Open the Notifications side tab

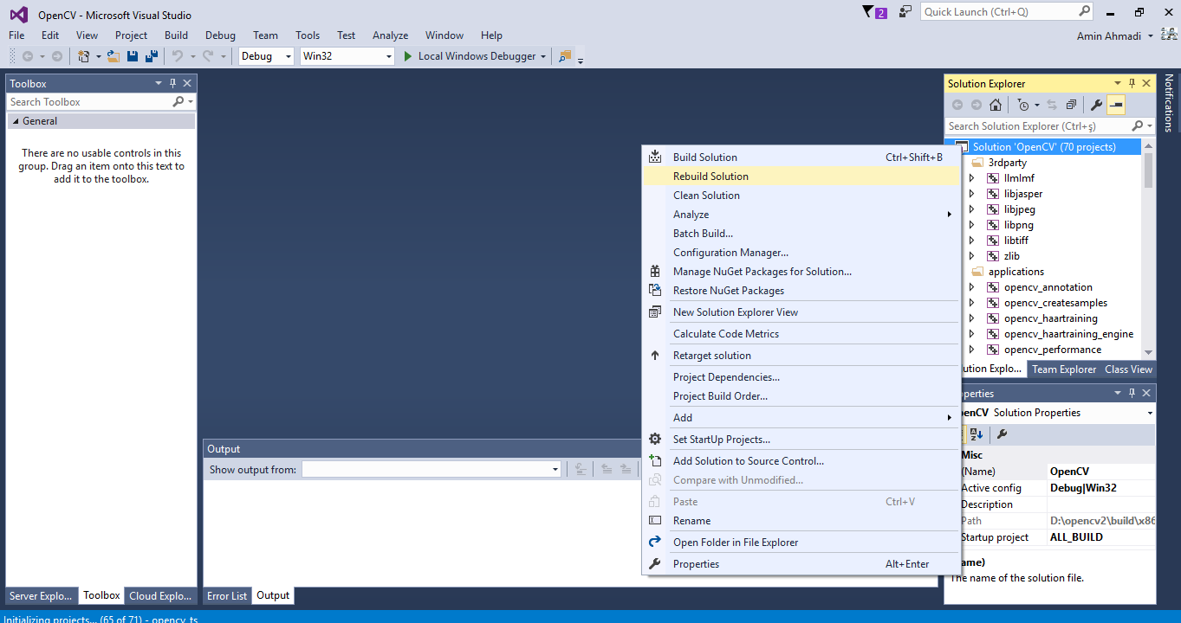(x=1169, y=103)
